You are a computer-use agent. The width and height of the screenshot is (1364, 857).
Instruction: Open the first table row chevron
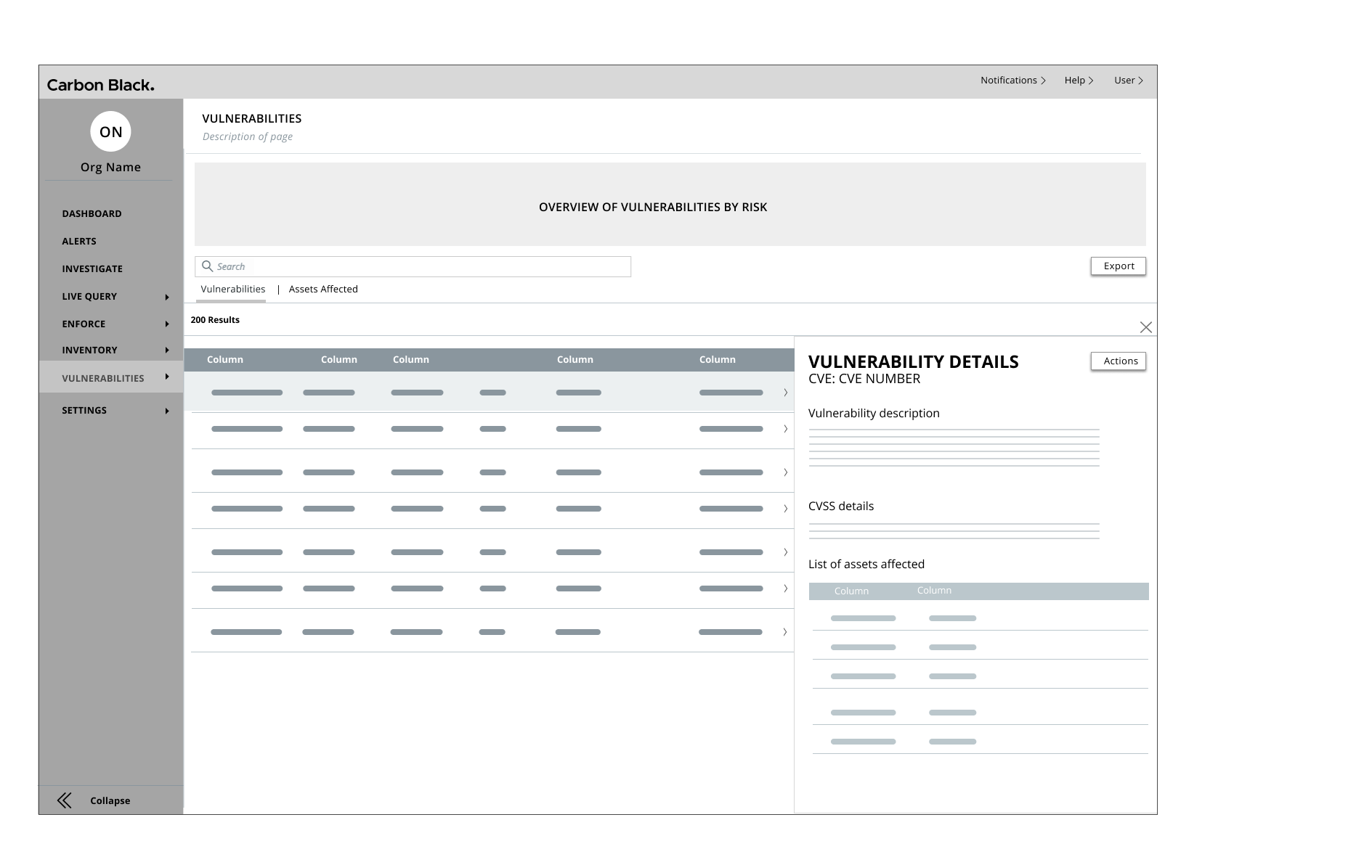click(785, 393)
